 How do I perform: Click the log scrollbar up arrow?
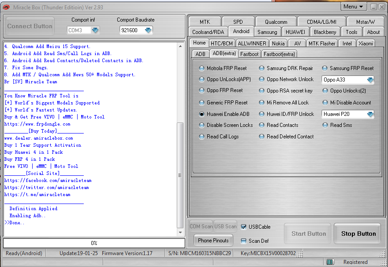[x=180, y=46]
